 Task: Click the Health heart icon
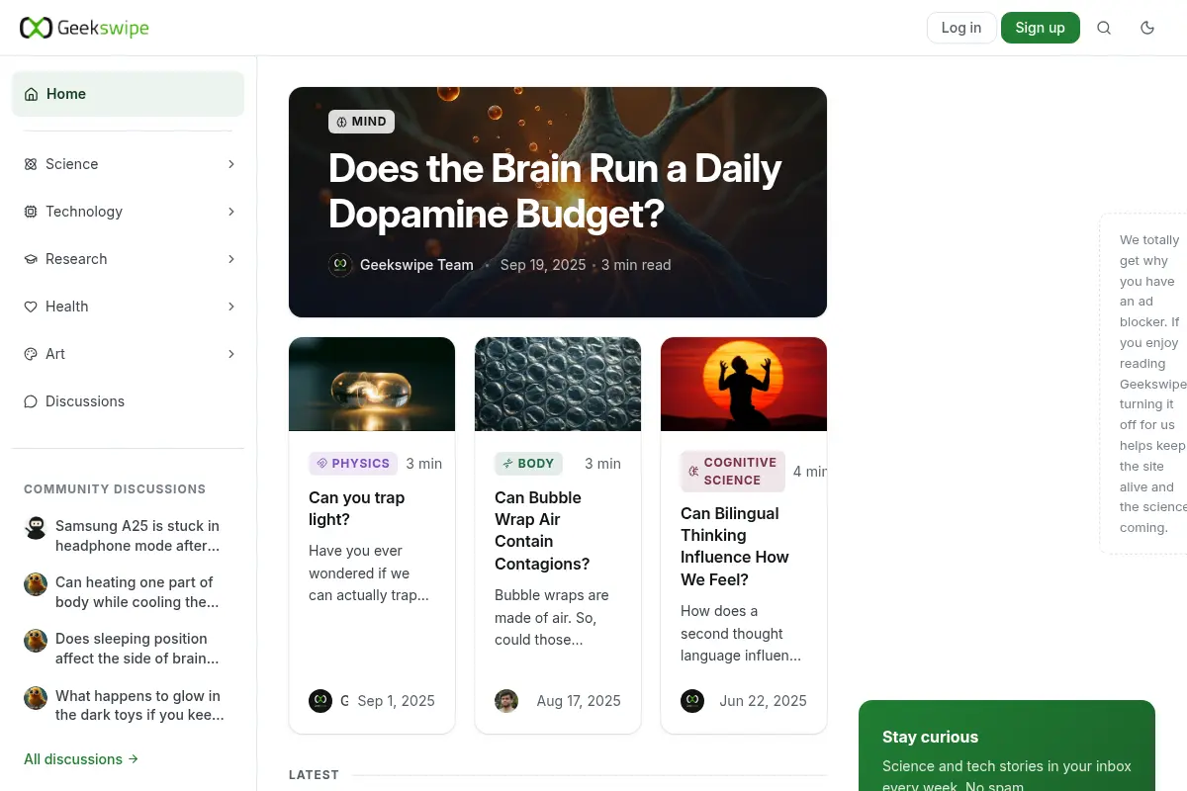pyautogui.click(x=31, y=307)
